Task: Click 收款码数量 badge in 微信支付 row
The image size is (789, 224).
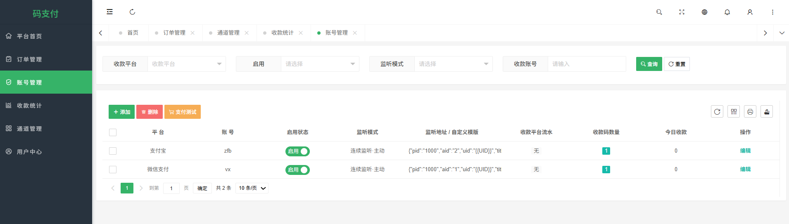Action: [x=606, y=170]
